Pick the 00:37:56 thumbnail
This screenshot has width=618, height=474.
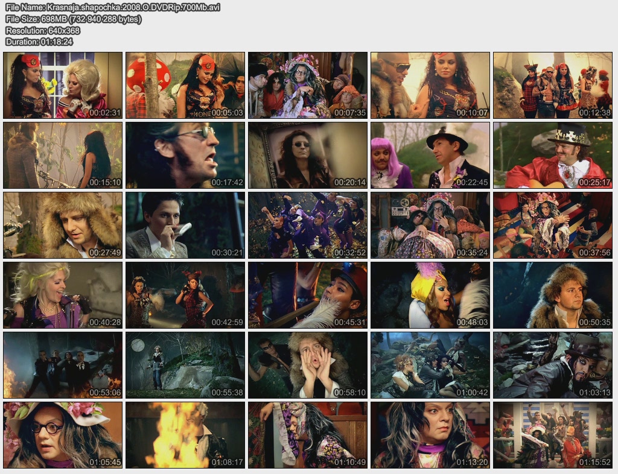tap(553, 225)
